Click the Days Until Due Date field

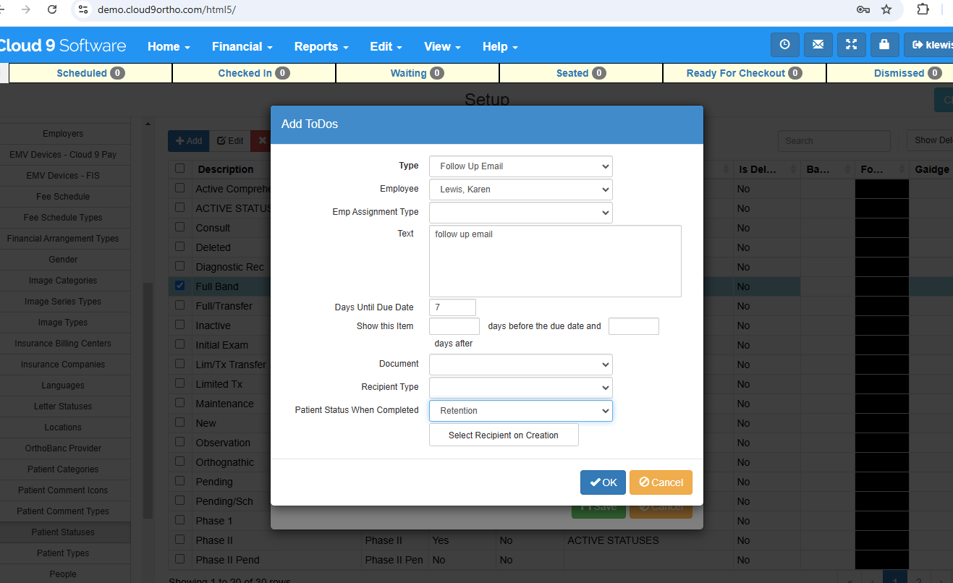coord(452,307)
